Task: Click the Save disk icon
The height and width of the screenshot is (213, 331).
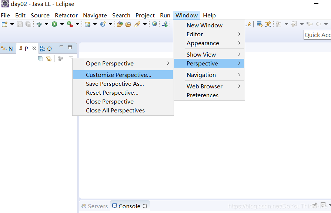Action: coord(20,24)
